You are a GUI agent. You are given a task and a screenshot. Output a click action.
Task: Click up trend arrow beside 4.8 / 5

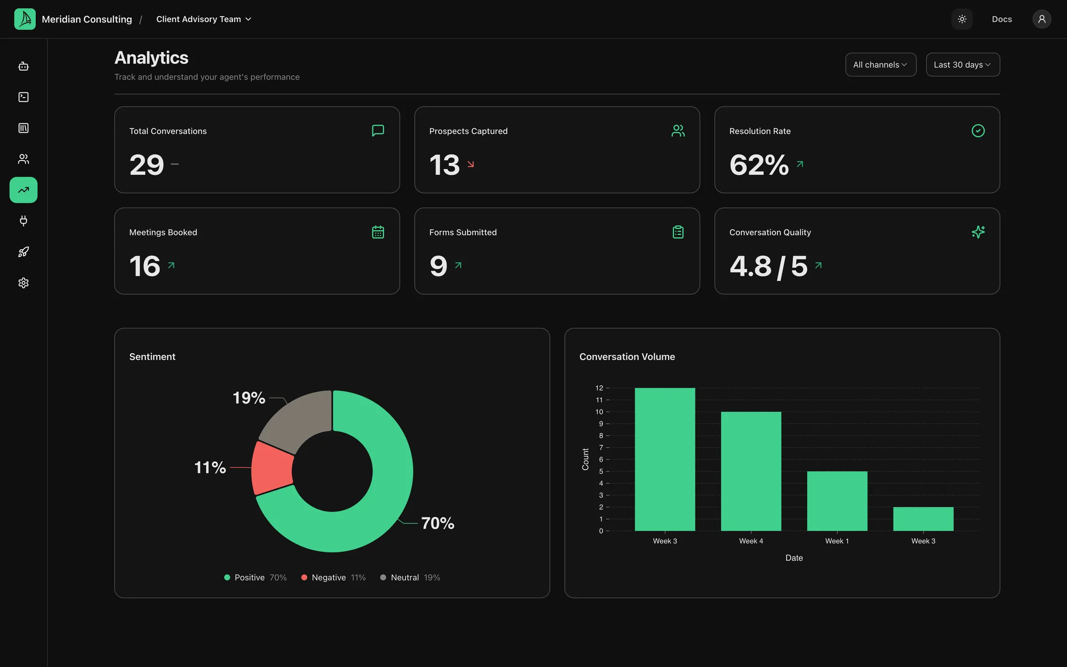coord(819,265)
